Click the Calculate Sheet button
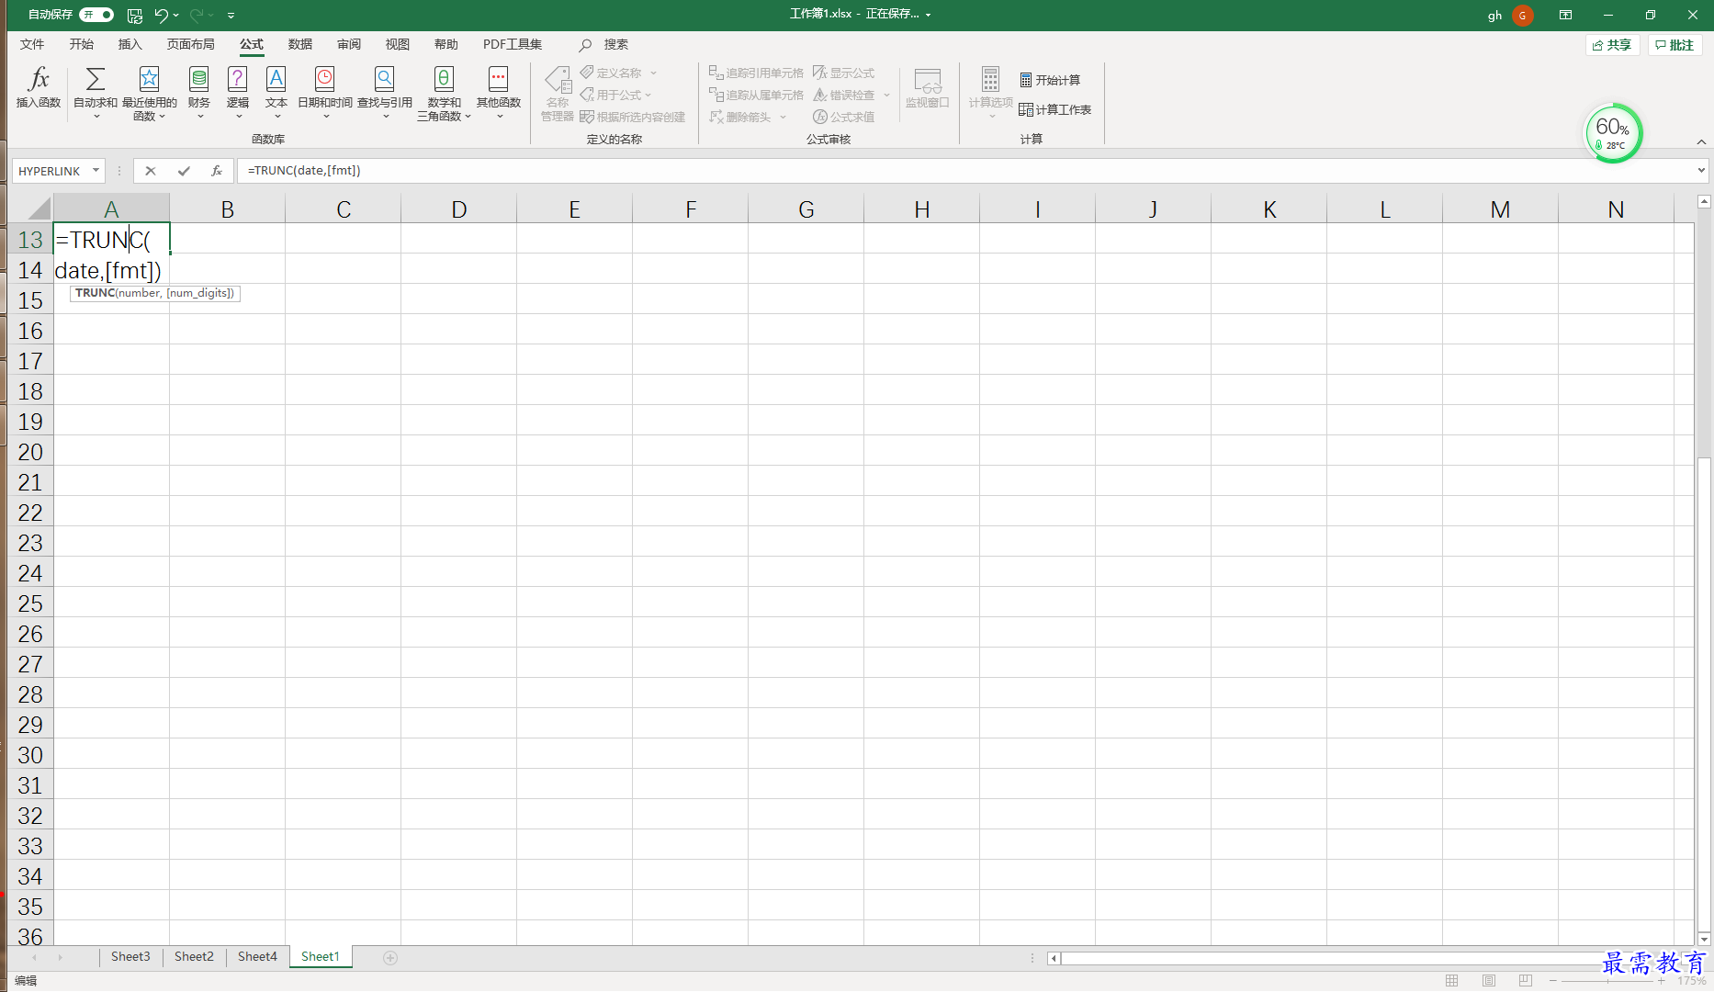This screenshot has height=992, width=1714. pos(1054,109)
